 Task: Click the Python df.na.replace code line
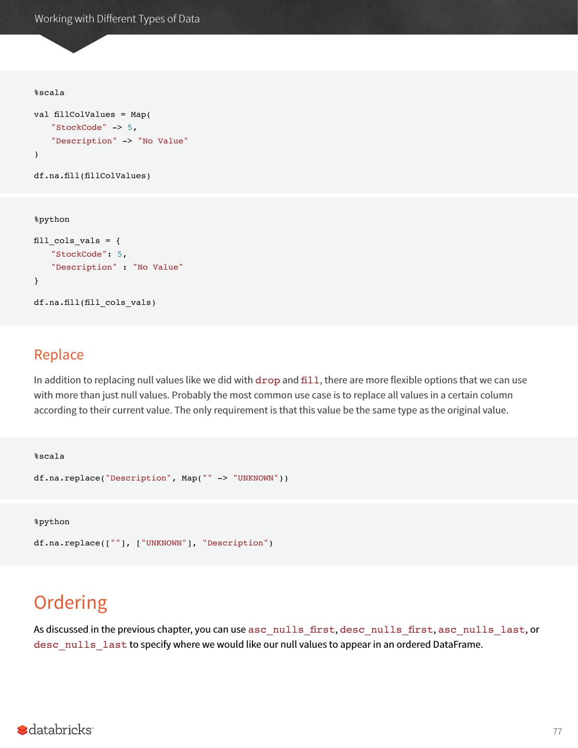tap(153, 543)
